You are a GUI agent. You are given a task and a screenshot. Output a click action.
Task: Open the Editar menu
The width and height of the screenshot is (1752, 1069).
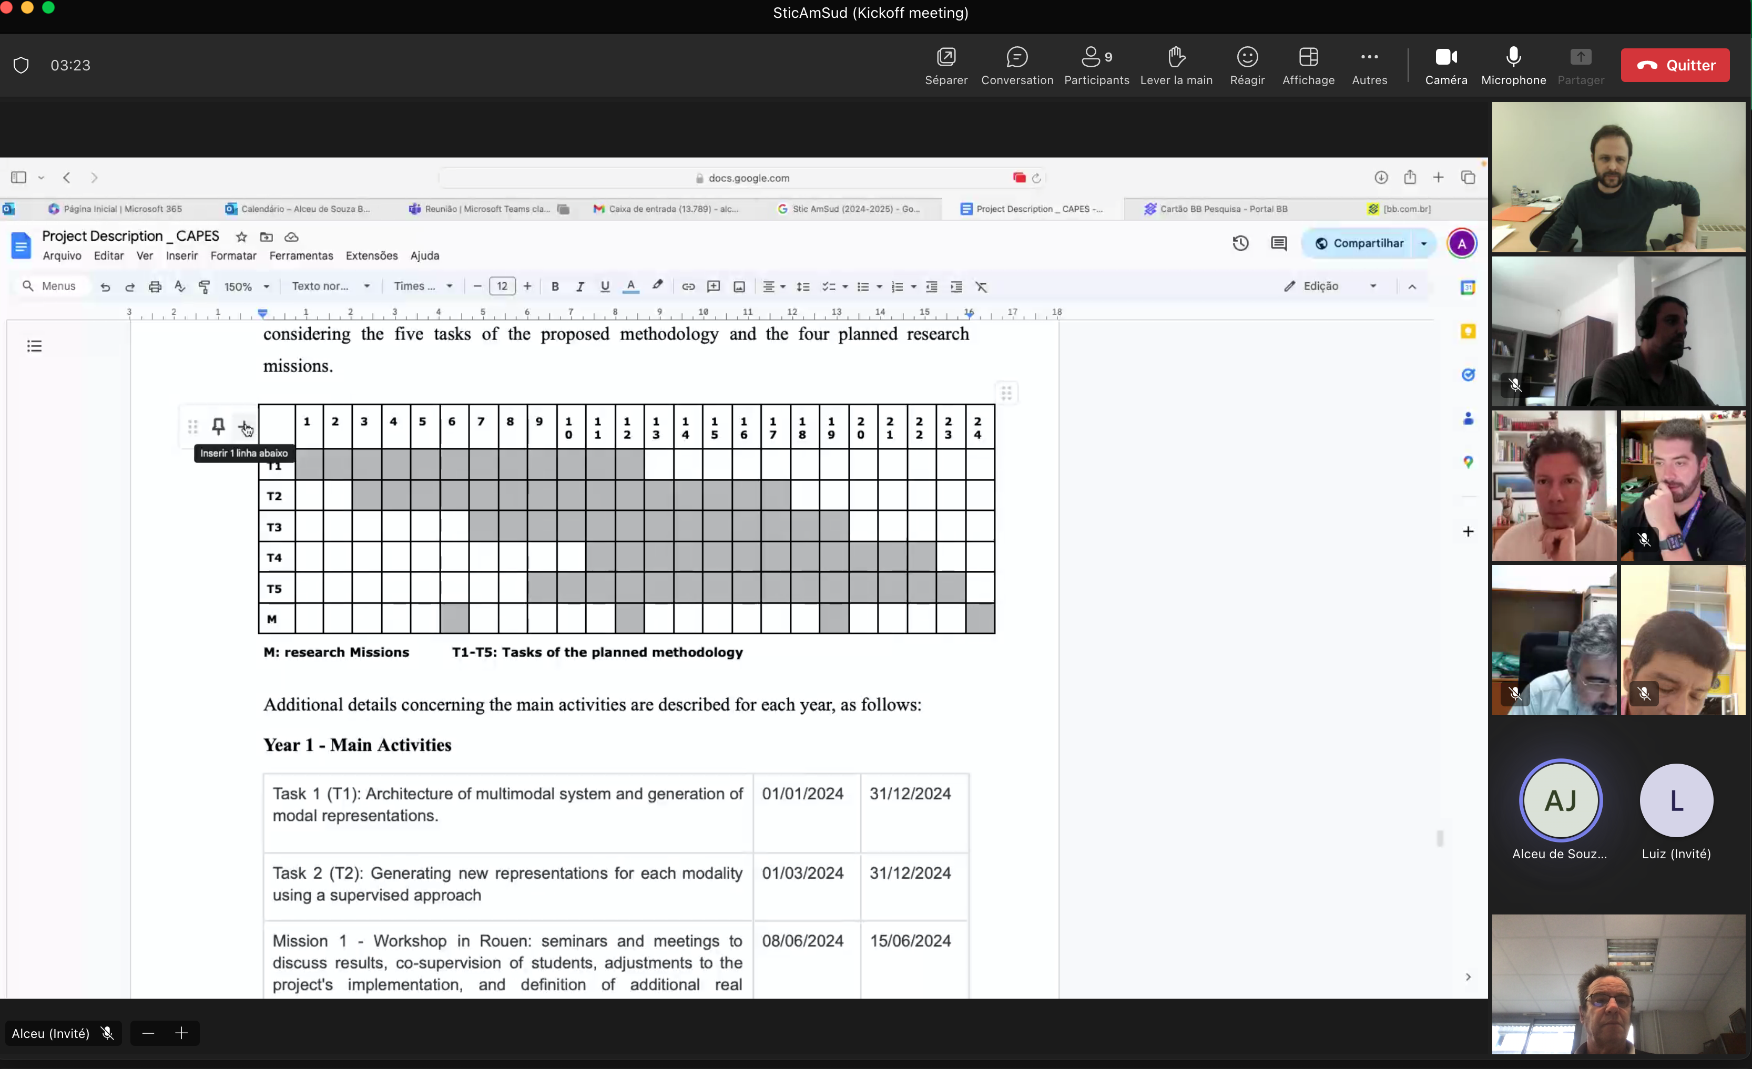109,256
